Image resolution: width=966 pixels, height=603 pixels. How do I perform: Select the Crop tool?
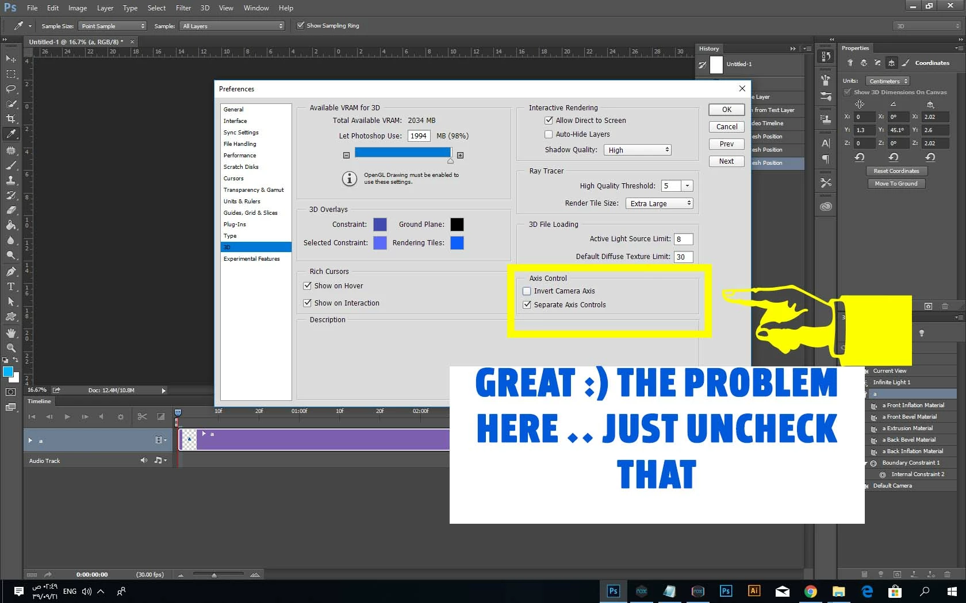(11, 119)
